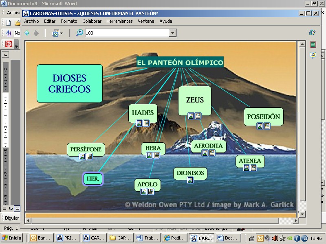Select the DIOSES GRIEGOS concept node
This screenshot has height=244, width=326.
point(69,83)
